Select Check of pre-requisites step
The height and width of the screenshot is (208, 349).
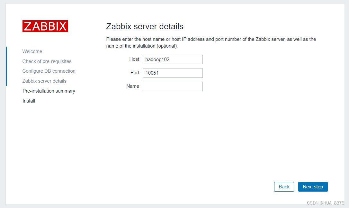coord(47,61)
